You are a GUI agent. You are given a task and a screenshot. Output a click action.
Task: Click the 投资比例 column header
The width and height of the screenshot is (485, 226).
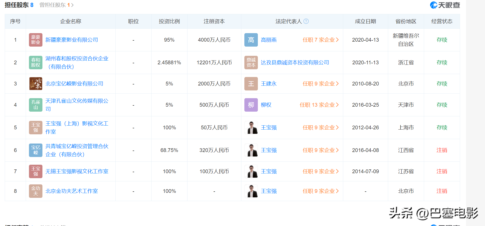[169, 21]
